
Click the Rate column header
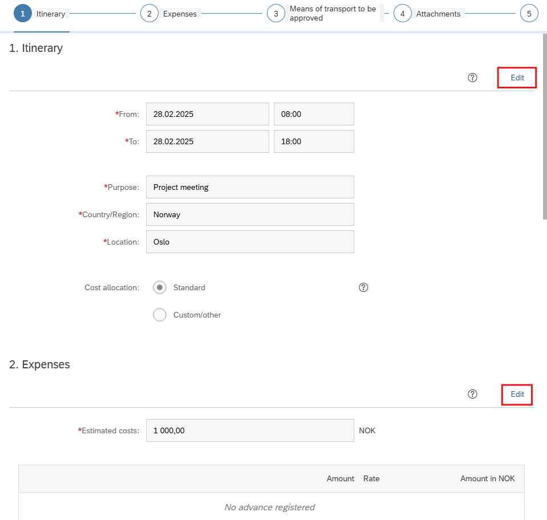tap(371, 478)
